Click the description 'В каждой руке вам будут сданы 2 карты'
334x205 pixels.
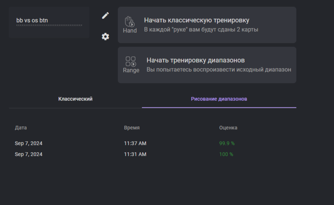[201, 30]
